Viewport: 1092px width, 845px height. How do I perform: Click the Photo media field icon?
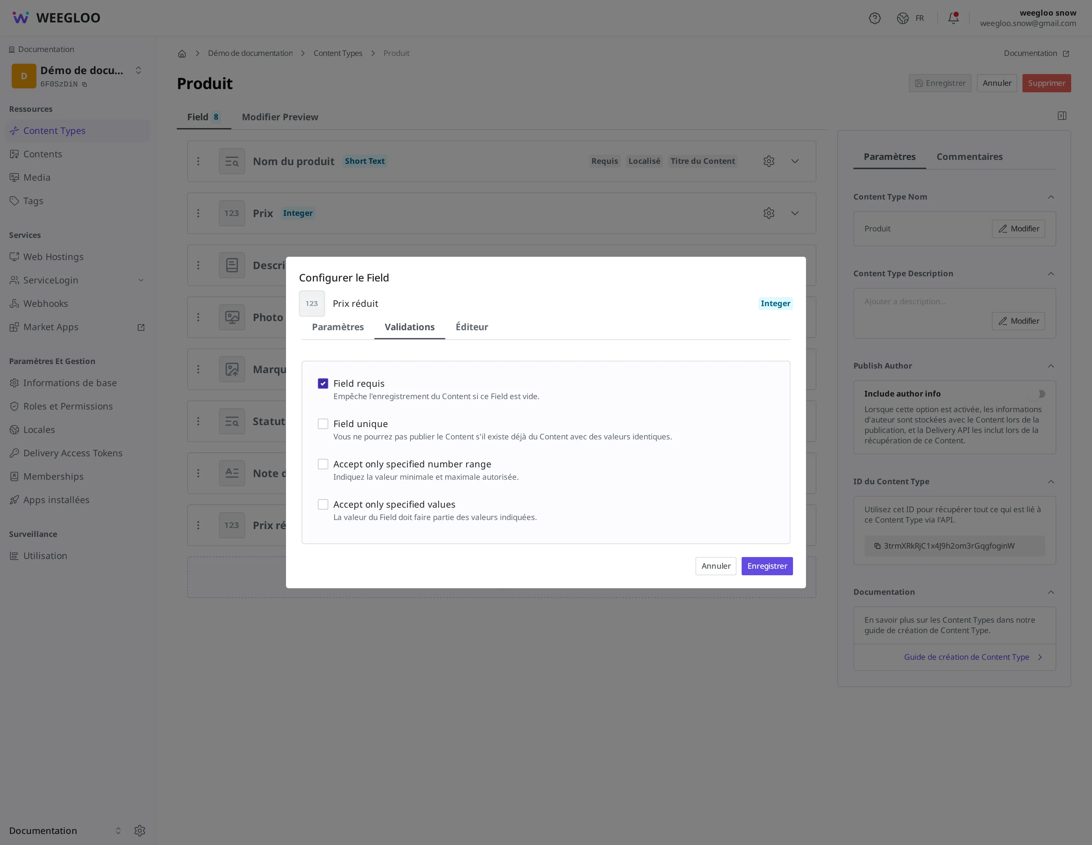pos(231,317)
